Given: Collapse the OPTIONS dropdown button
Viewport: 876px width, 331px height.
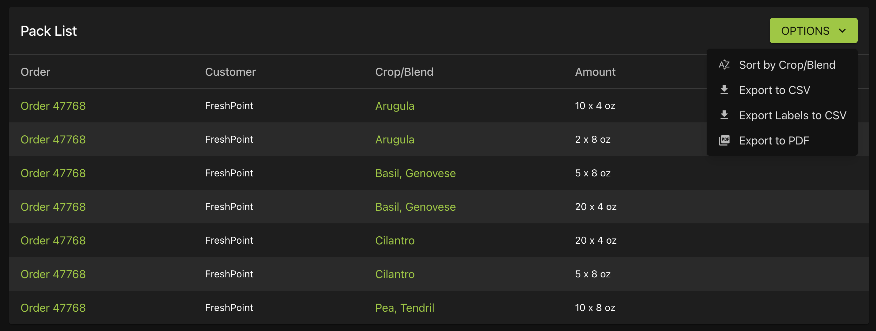Looking at the screenshot, I should [813, 31].
